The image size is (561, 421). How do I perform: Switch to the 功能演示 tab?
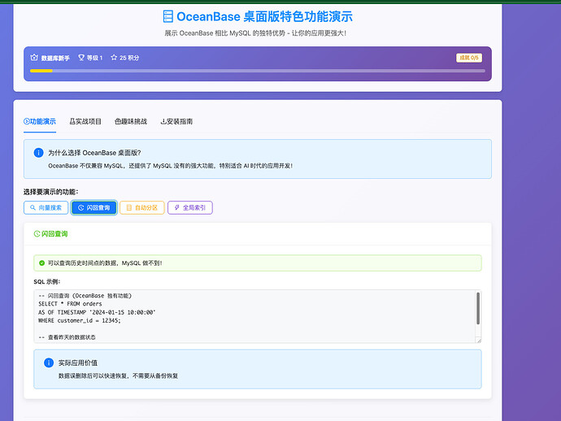pyautogui.click(x=40, y=122)
